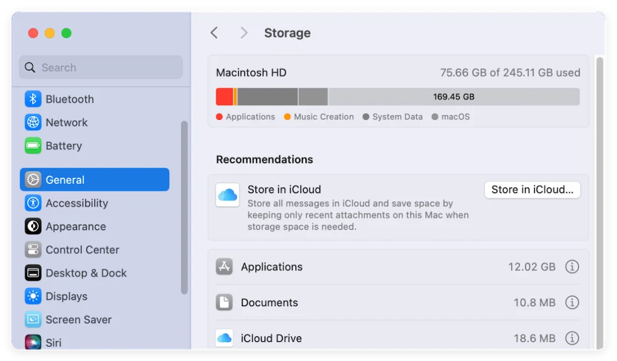Click the System Data legend dot
Screen dimensions: 617x361
366,117
